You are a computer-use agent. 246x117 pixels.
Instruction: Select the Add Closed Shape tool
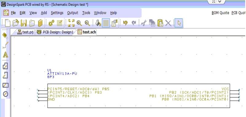(5, 66)
